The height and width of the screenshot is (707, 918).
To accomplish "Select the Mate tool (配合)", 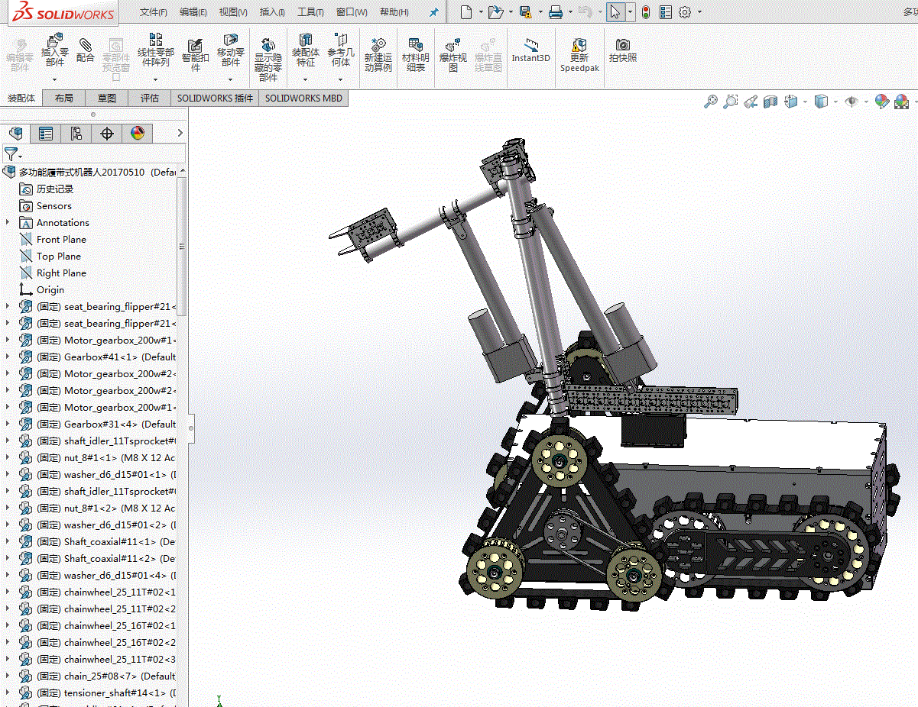I will 86,50.
